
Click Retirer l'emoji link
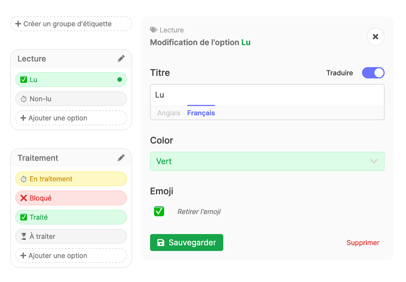199,211
